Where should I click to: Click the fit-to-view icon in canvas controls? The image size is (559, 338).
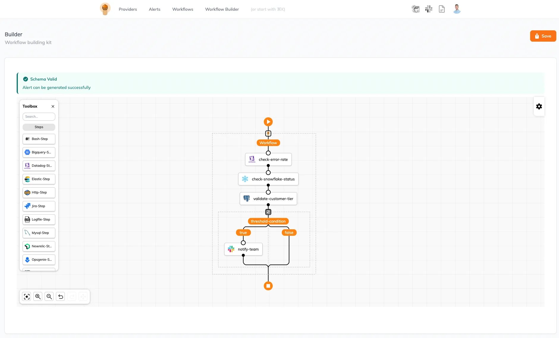[27, 297]
